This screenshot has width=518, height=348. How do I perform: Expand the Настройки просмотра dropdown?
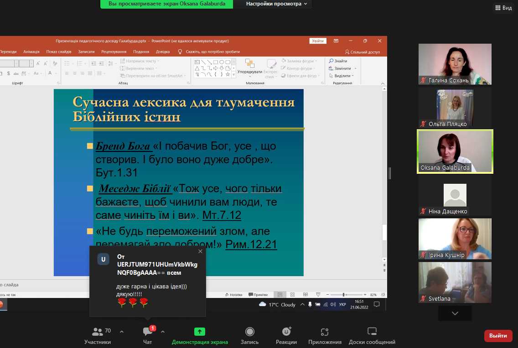276,4
